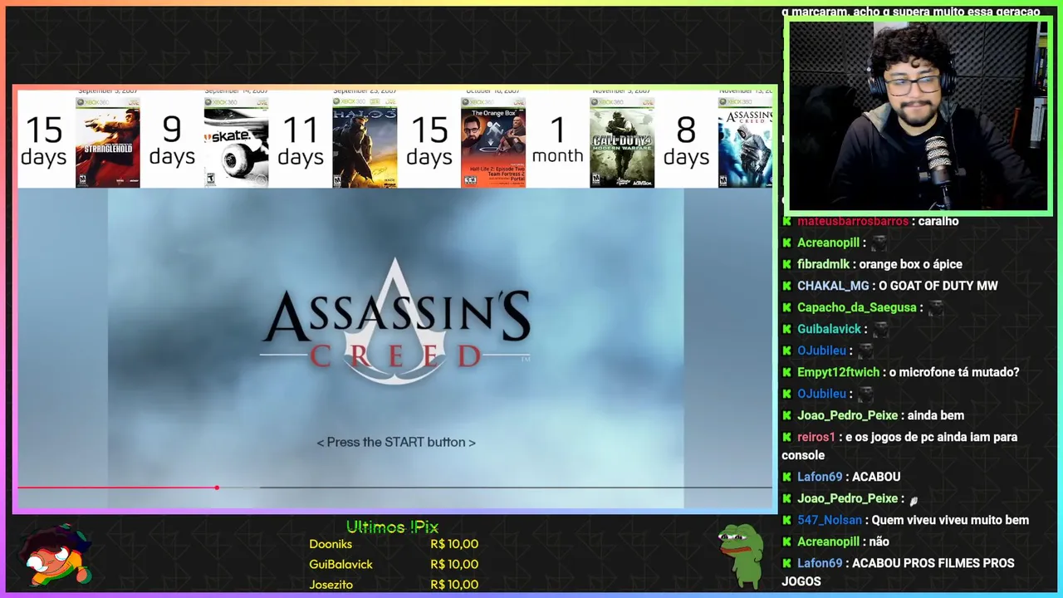Screen dimensions: 1063x598
Task: Click the R$ 10,00 amount beside Dooniks
Action: (x=454, y=545)
